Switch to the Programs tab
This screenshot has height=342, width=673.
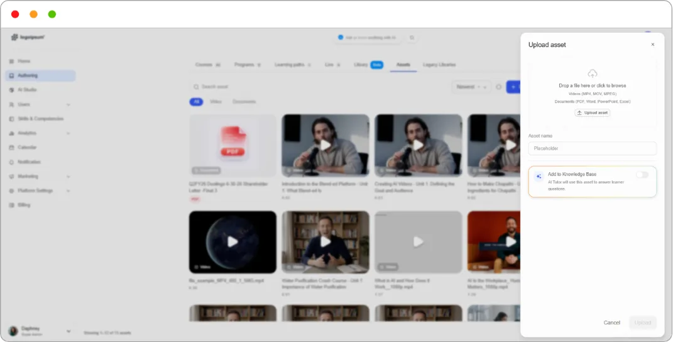[248, 65]
